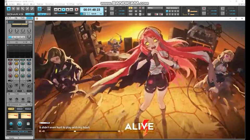This screenshot has width=250, height=140.
Task: Stop playback in transport
Action: (60, 10)
